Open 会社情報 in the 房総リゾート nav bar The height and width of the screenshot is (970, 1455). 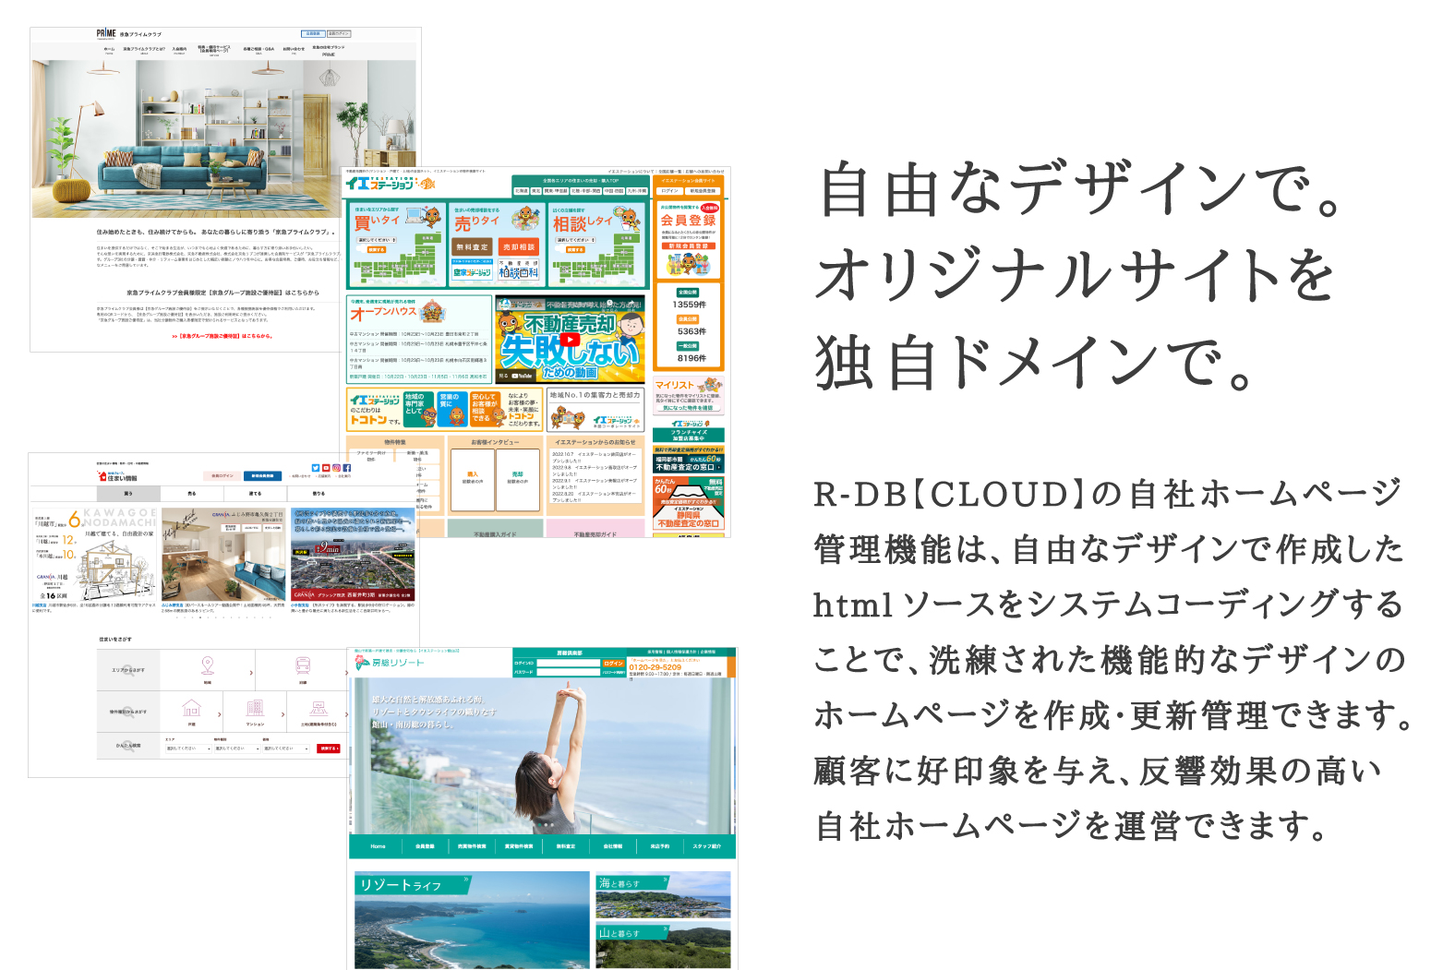[613, 846]
